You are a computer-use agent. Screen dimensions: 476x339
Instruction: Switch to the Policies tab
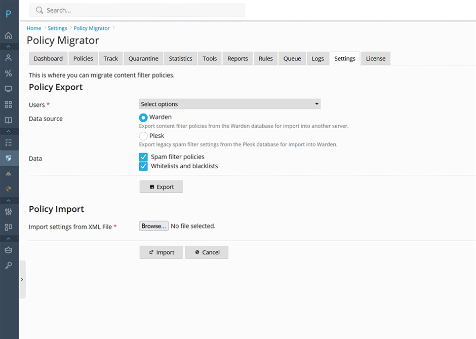click(x=83, y=59)
